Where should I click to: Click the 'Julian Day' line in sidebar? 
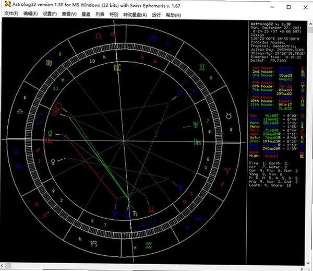(x=277, y=50)
